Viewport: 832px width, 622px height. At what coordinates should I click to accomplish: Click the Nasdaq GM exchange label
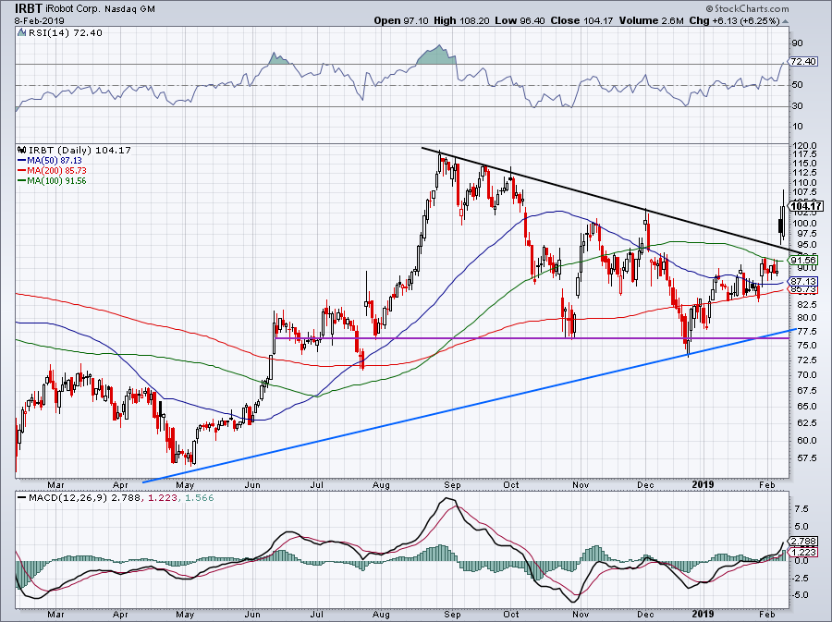128,9
